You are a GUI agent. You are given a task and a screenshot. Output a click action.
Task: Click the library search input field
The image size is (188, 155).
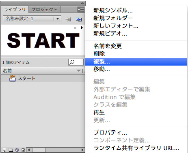(76, 62)
